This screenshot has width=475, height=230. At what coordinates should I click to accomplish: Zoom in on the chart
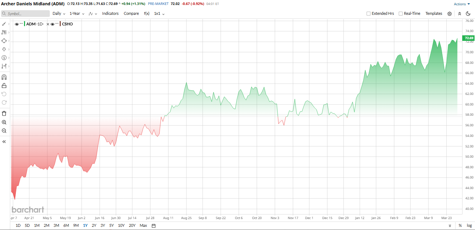(4, 122)
